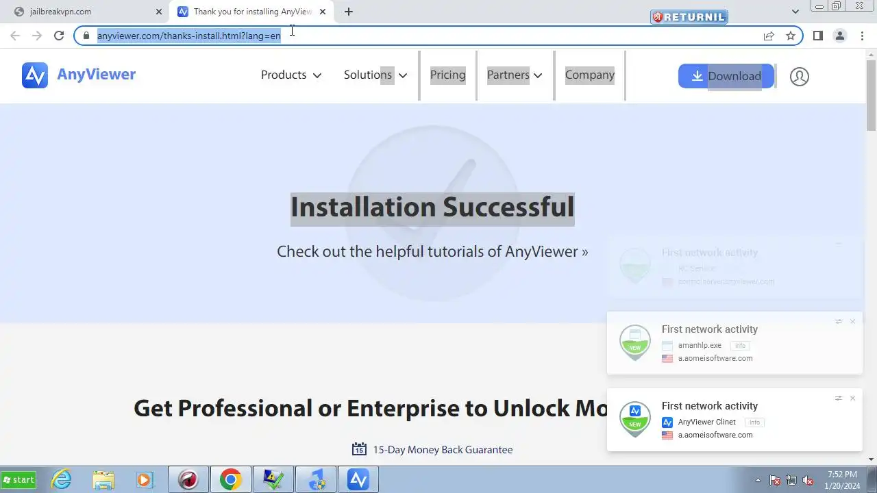The height and width of the screenshot is (493, 877).
Task: Click the AnyViewer Clinet process name
Action: (x=707, y=422)
